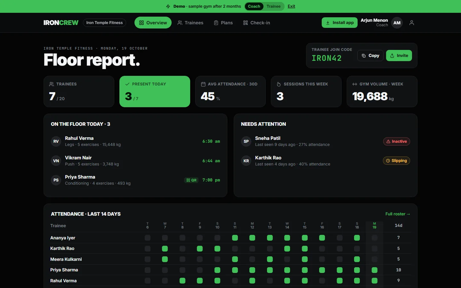Image resolution: width=461 pixels, height=288 pixels.
Task: Switch to the Check-in tab
Action: click(x=256, y=23)
